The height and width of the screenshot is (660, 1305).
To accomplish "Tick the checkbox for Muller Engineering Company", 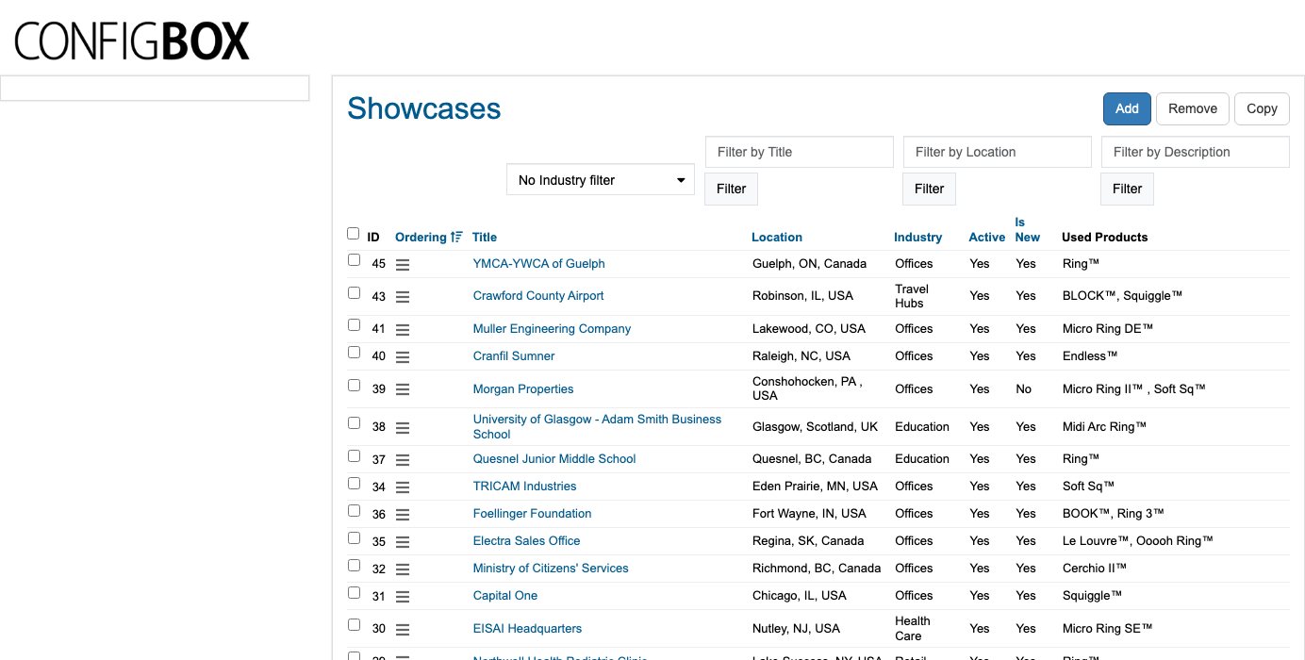I will (354, 325).
